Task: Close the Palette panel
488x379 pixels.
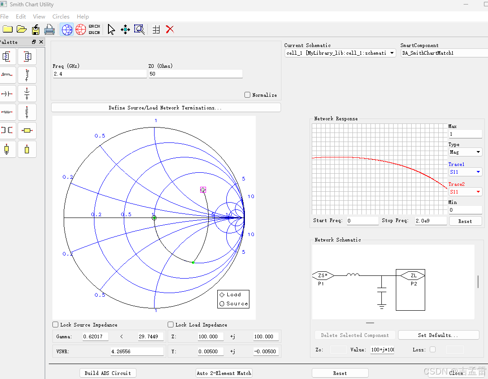Action: (41, 42)
